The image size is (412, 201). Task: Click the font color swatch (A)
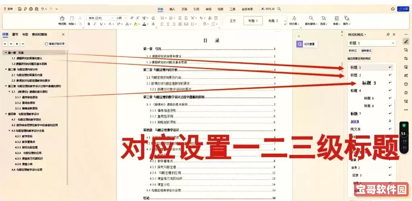(x=144, y=24)
